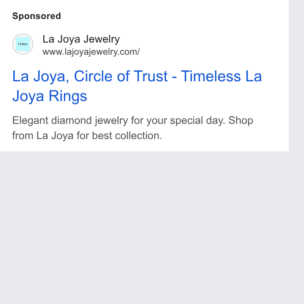This screenshot has width=304, height=304.
Task: Click the La Joya circular logo icon
Action: coord(23,44)
